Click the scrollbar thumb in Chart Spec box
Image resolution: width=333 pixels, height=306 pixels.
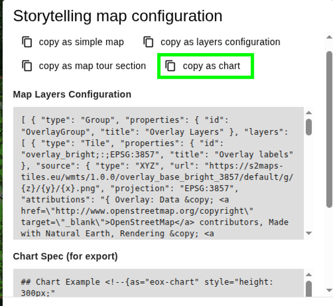pos(309,288)
